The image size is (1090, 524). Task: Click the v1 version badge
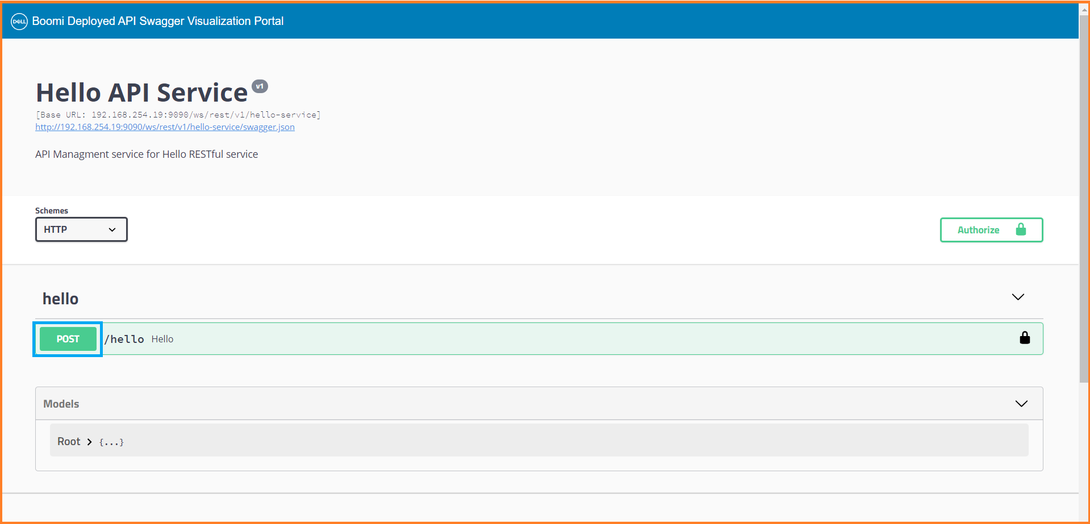[260, 86]
